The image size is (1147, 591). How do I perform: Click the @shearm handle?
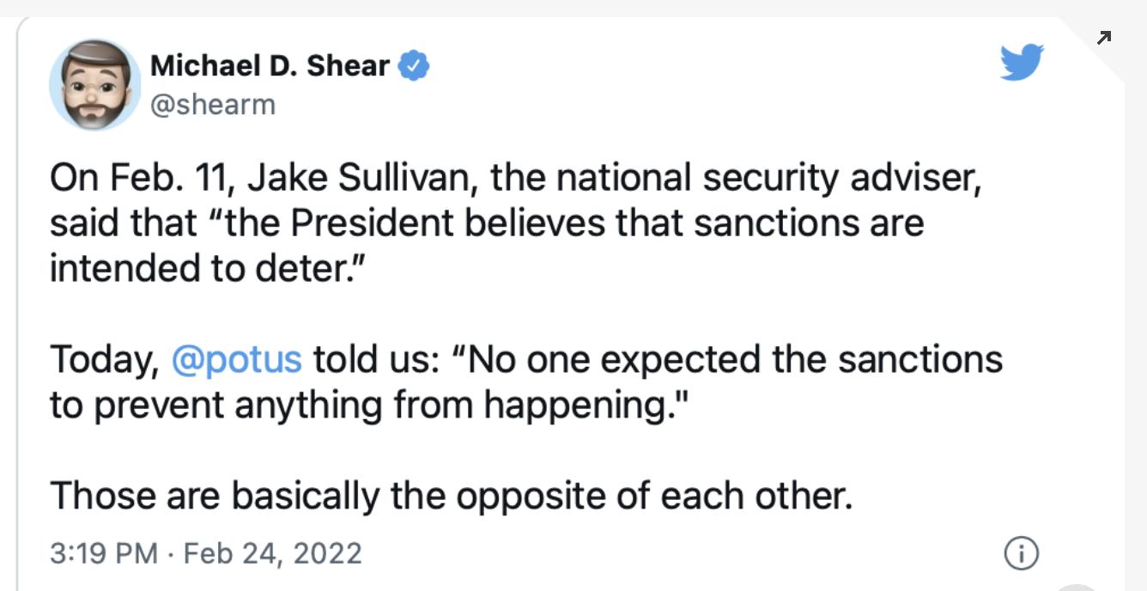pyautogui.click(x=213, y=105)
